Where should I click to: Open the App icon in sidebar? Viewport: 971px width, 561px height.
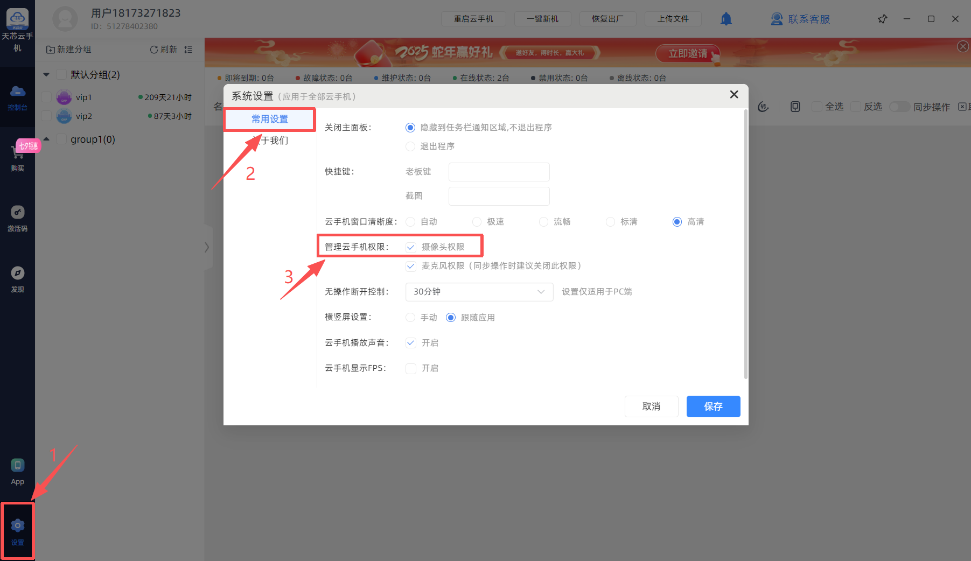pos(17,465)
